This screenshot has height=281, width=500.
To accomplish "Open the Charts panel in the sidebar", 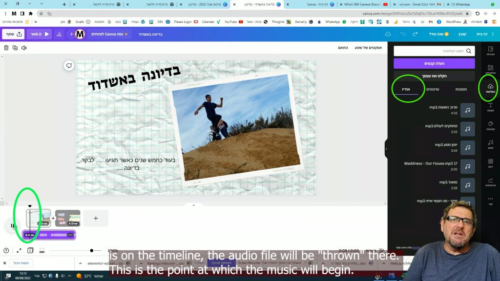I will (490, 182).
